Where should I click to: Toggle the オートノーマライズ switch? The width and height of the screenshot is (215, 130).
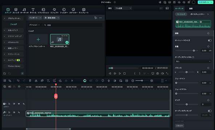210,40
